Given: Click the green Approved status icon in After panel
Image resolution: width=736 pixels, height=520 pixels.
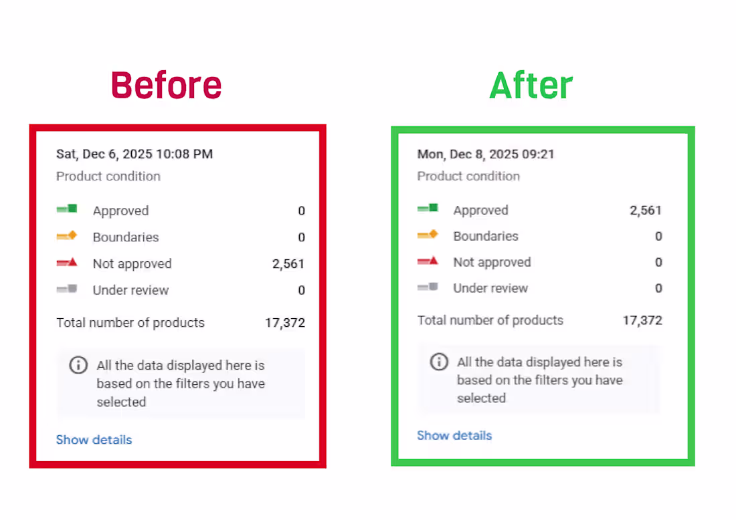Looking at the screenshot, I should tap(428, 207).
